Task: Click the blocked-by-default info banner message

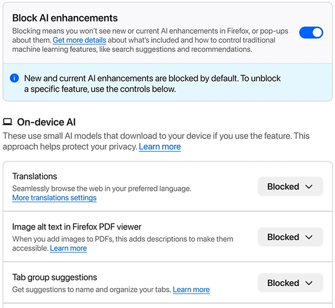Action: point(152,83)
